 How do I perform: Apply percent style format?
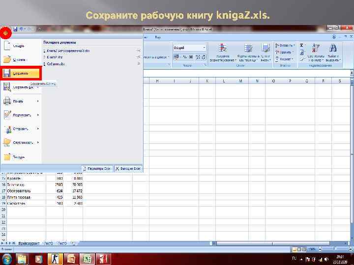185,57
